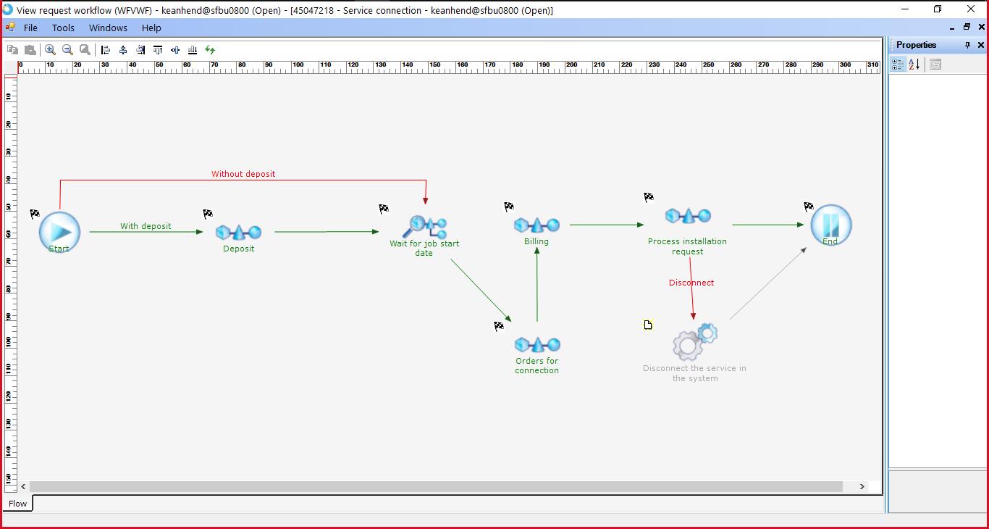This screenshot has width=989, height=529.
Task: Click the 'Orders for connection' label
Action: (536, 365)
